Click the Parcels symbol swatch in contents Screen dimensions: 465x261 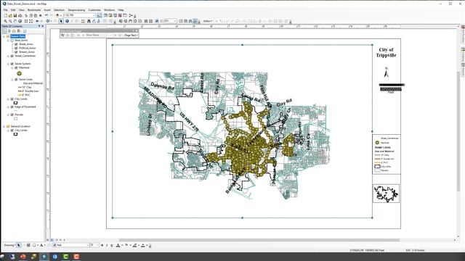(x=16, y=119)
